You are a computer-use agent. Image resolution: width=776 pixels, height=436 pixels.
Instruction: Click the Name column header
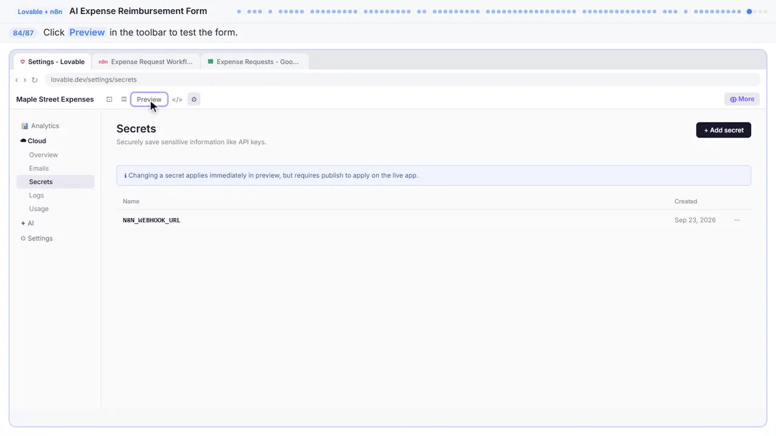131,202
